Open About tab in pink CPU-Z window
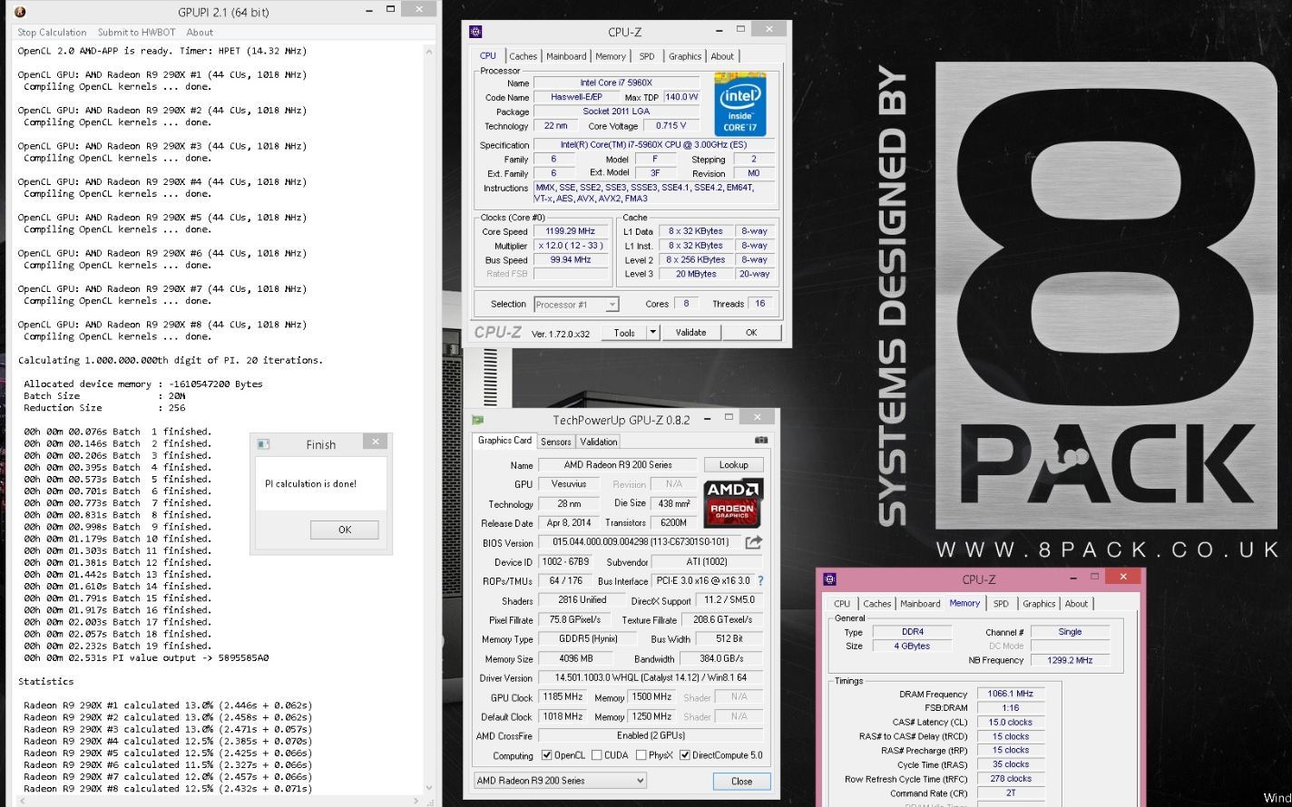The width and height of the screenshot is (1292, 807). tap(1076, 604)
